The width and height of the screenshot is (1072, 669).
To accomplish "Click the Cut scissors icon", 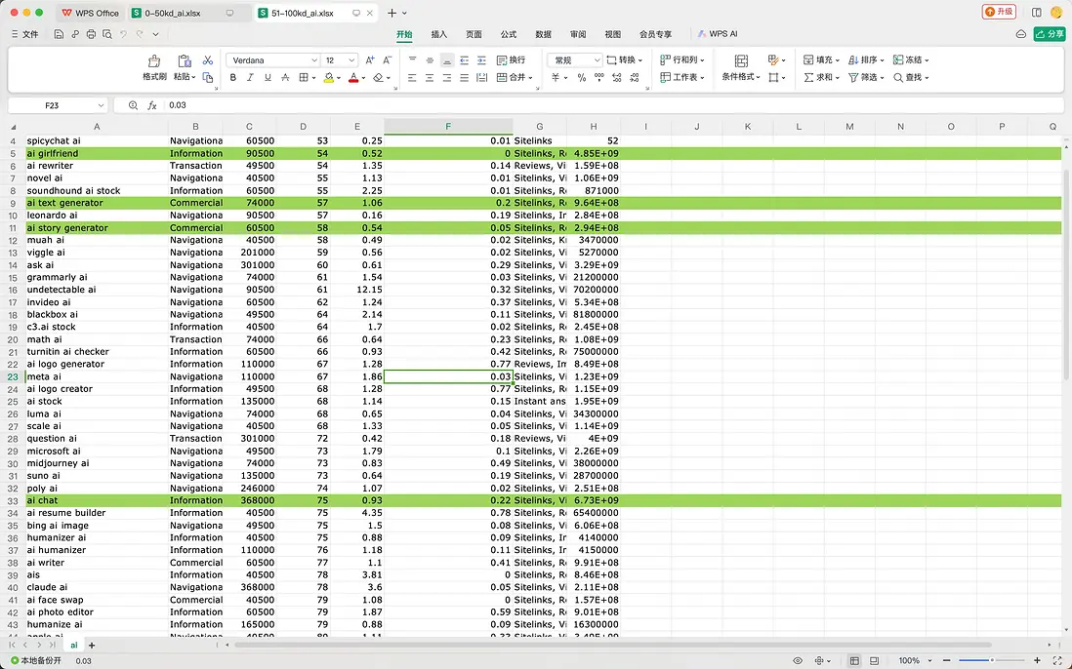I will (208, 60).
